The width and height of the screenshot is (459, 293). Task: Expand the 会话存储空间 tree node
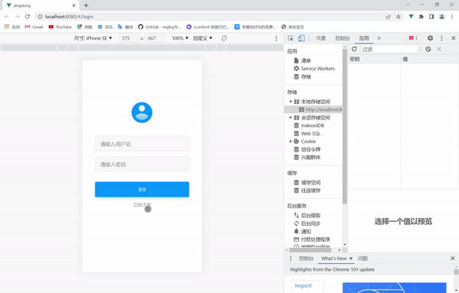coord(291,118)
